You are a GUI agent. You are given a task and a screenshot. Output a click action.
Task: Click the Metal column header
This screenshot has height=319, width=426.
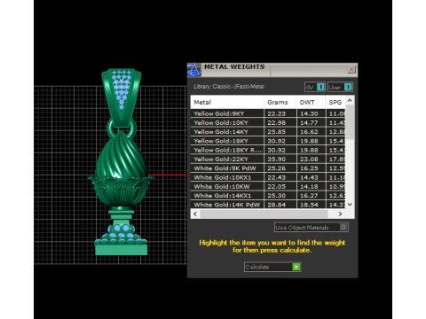click(227, 102)
